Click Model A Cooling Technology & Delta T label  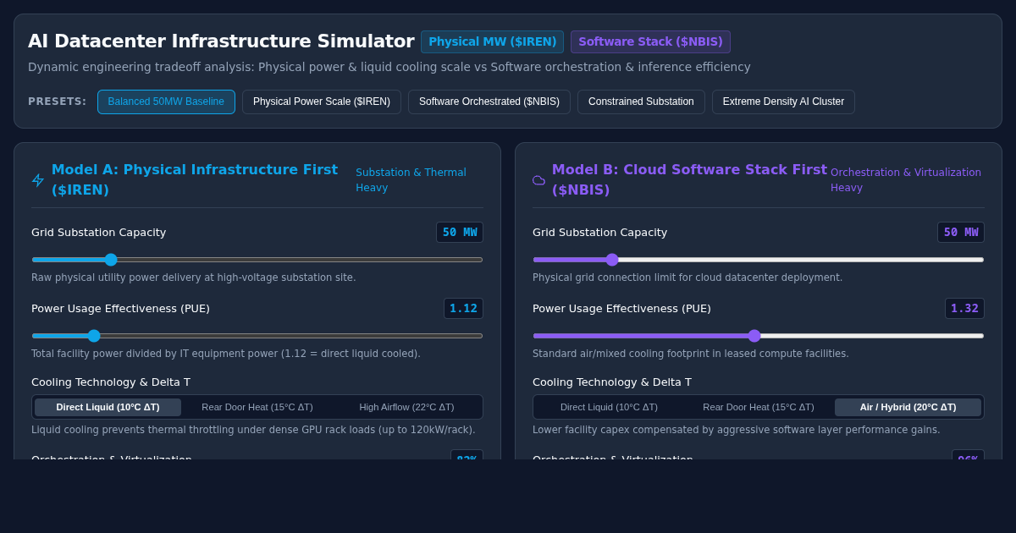(111, 382)
